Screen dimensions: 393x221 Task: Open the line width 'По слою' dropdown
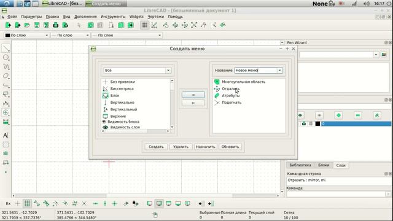coord(70,36)
